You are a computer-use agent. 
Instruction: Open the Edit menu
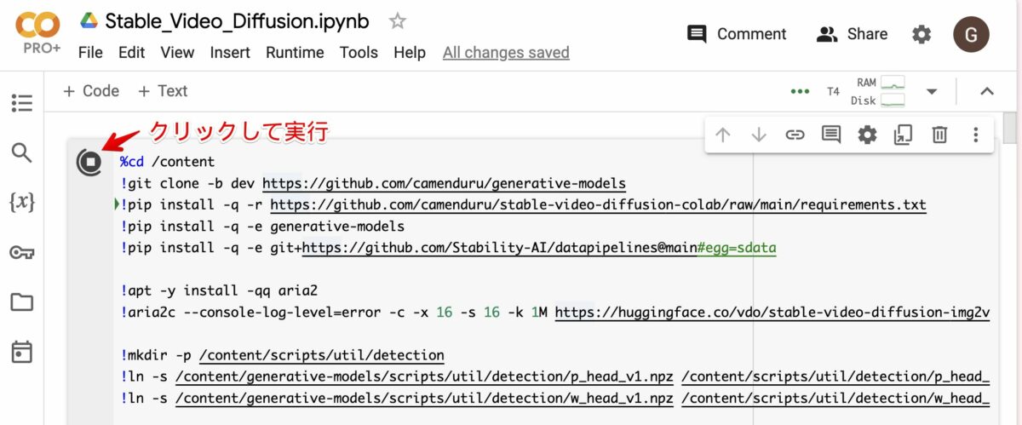click(131, 53)
